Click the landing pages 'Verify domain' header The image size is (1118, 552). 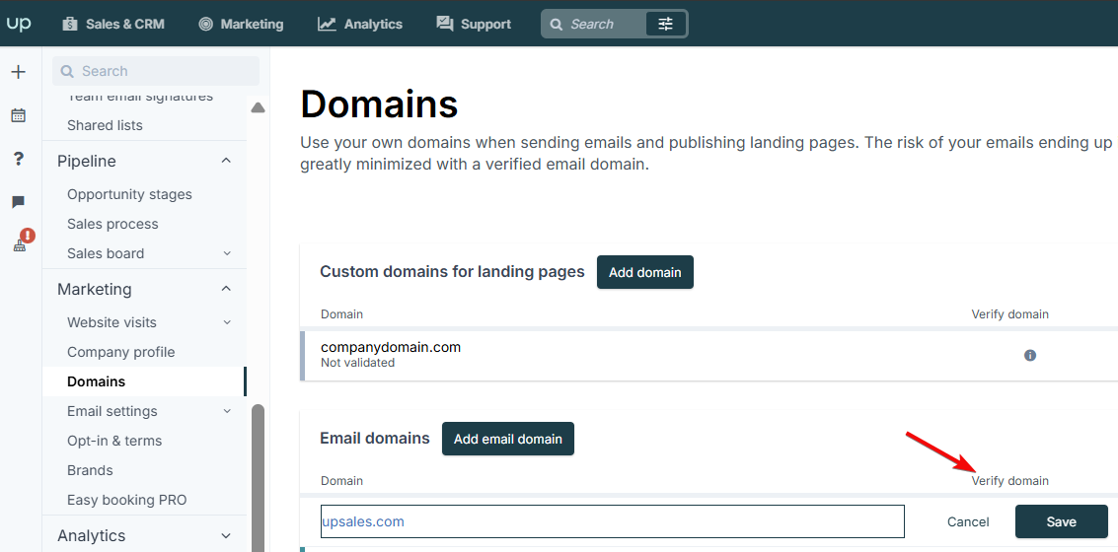(x=1009, y=314)
